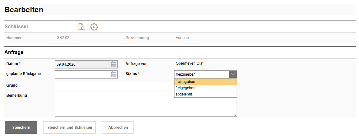This screenshot has height=136, width=359.
Task: Click the 'Nummer' label
Action: pos(14,38)
